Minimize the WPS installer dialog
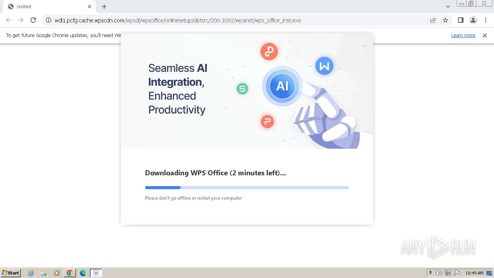The image size is (494, 278). click(x=364, y=46)
